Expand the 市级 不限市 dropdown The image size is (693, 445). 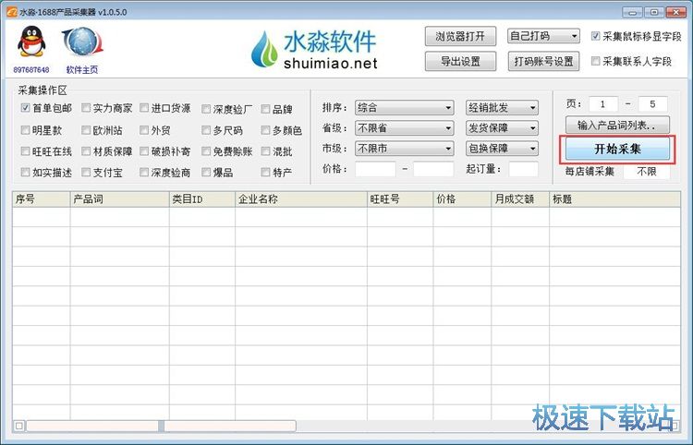405,149
